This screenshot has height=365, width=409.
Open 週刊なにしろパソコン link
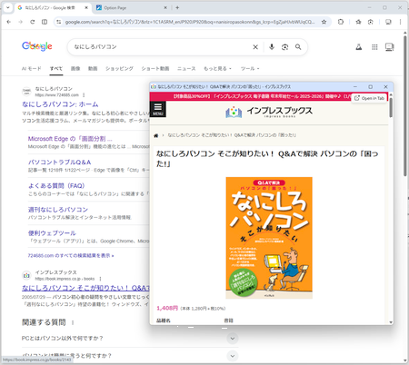58,210
